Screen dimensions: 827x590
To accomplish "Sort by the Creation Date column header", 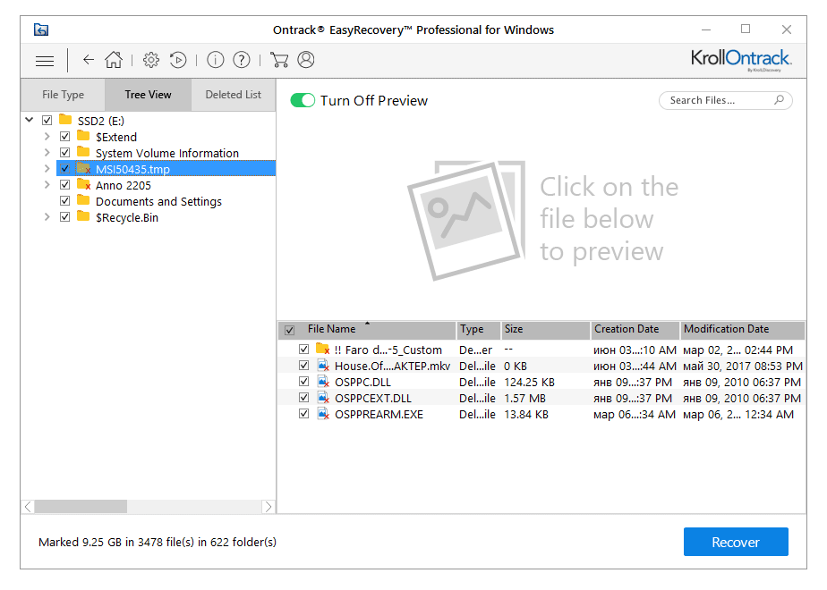I will click(635, 330).
